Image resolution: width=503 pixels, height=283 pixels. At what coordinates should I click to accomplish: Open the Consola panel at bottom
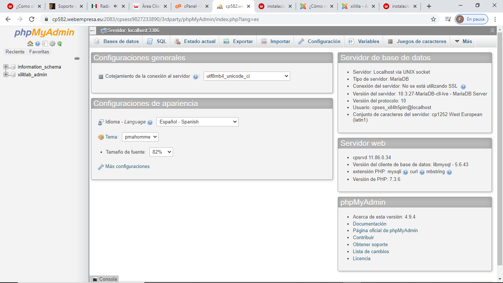pos(104,279)
